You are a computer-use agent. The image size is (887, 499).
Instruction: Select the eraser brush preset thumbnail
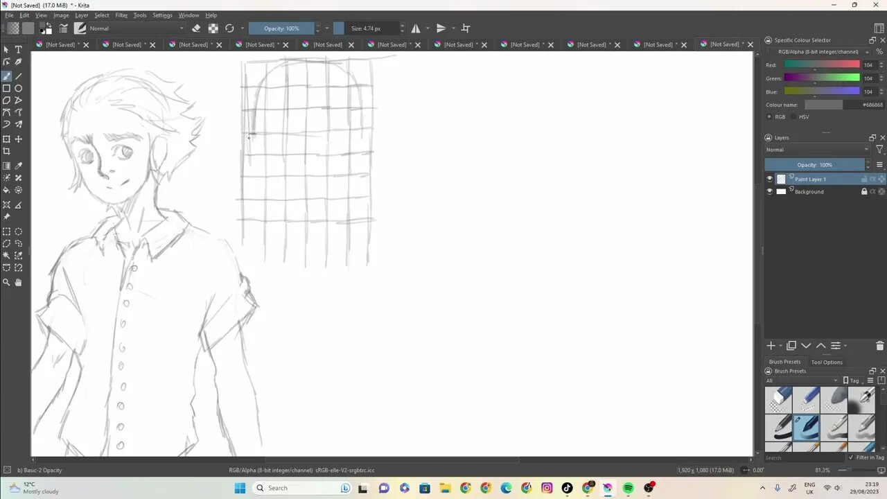point(778,400)
